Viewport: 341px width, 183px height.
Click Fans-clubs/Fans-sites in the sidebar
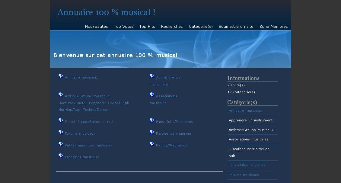pyautogui.click(x=247, y=165)
